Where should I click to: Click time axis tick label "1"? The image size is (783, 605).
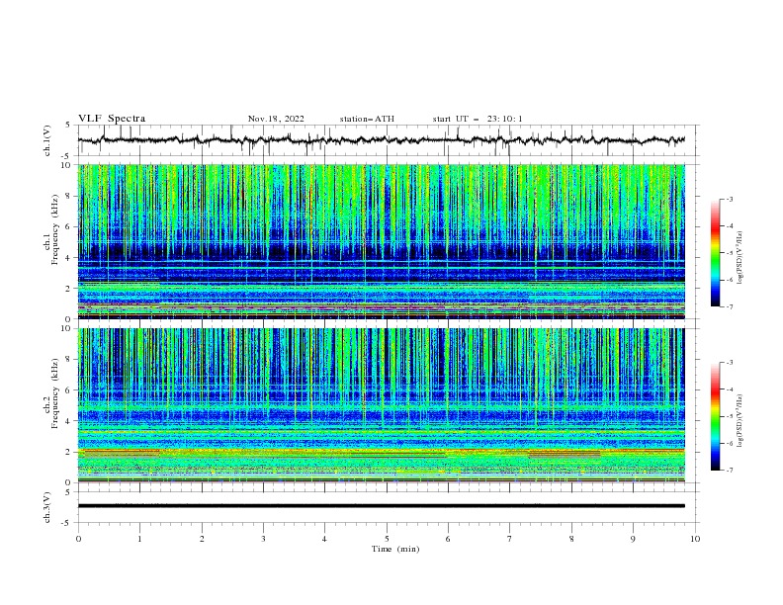[x=139, y=539]
